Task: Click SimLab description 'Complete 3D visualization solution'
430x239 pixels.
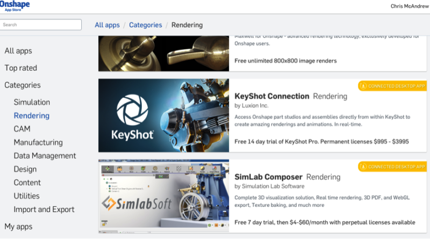Action: [x=322, y=201]
